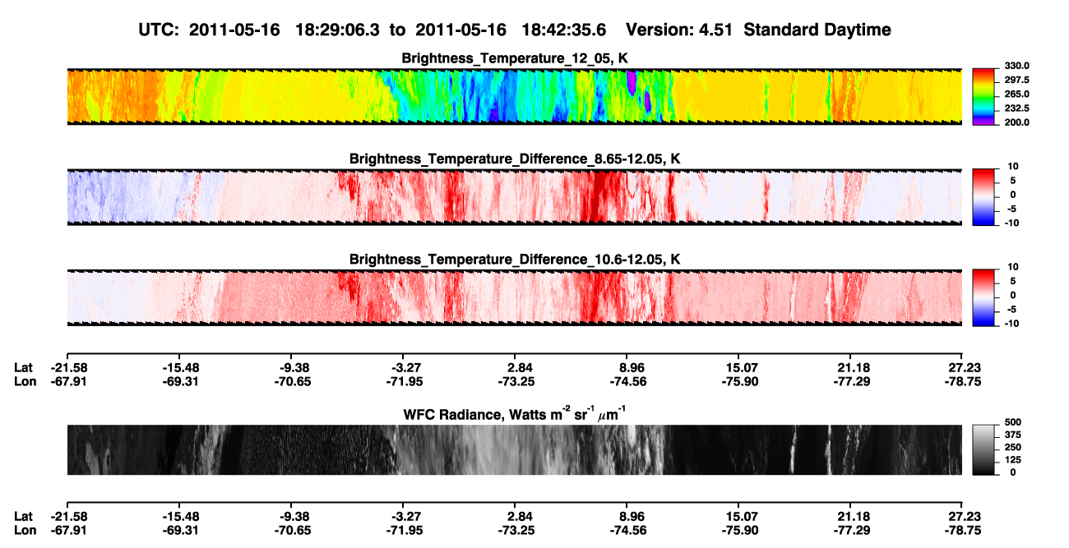Click the WFC Radiance panel title
The width and height of the screenshot is (1069, 548).
click(515, 415)
